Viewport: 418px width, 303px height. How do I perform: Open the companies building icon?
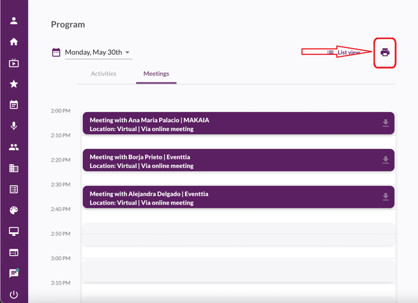pos(13,168)
